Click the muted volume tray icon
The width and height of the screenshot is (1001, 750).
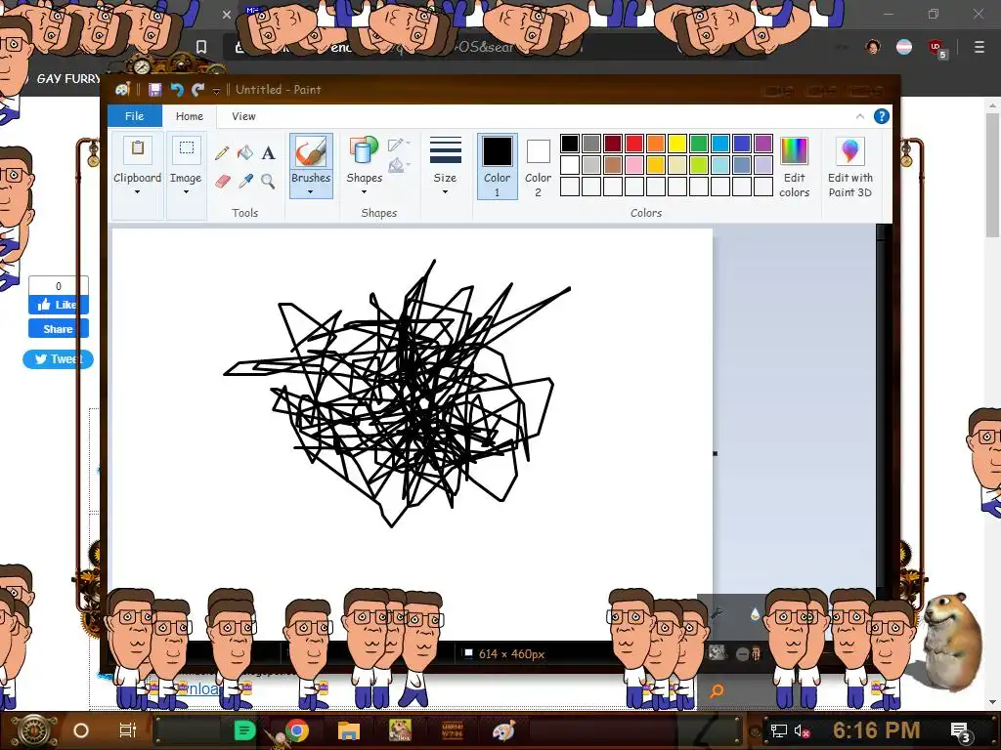[802, 731]
